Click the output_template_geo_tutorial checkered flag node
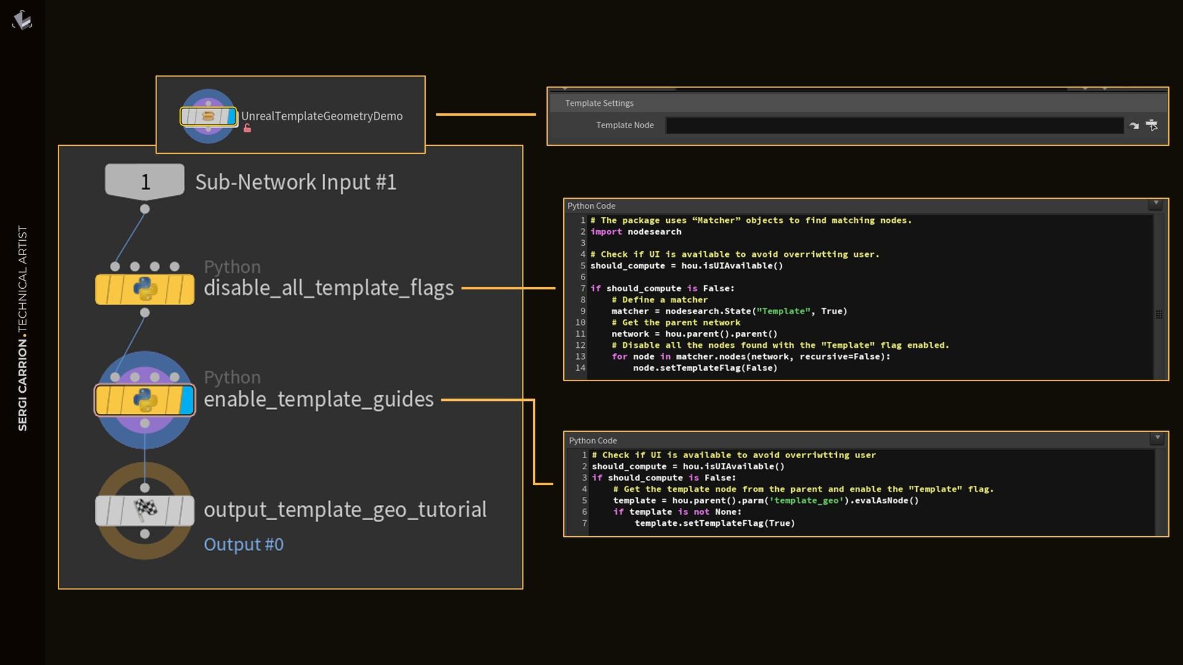 pos(145,510)
